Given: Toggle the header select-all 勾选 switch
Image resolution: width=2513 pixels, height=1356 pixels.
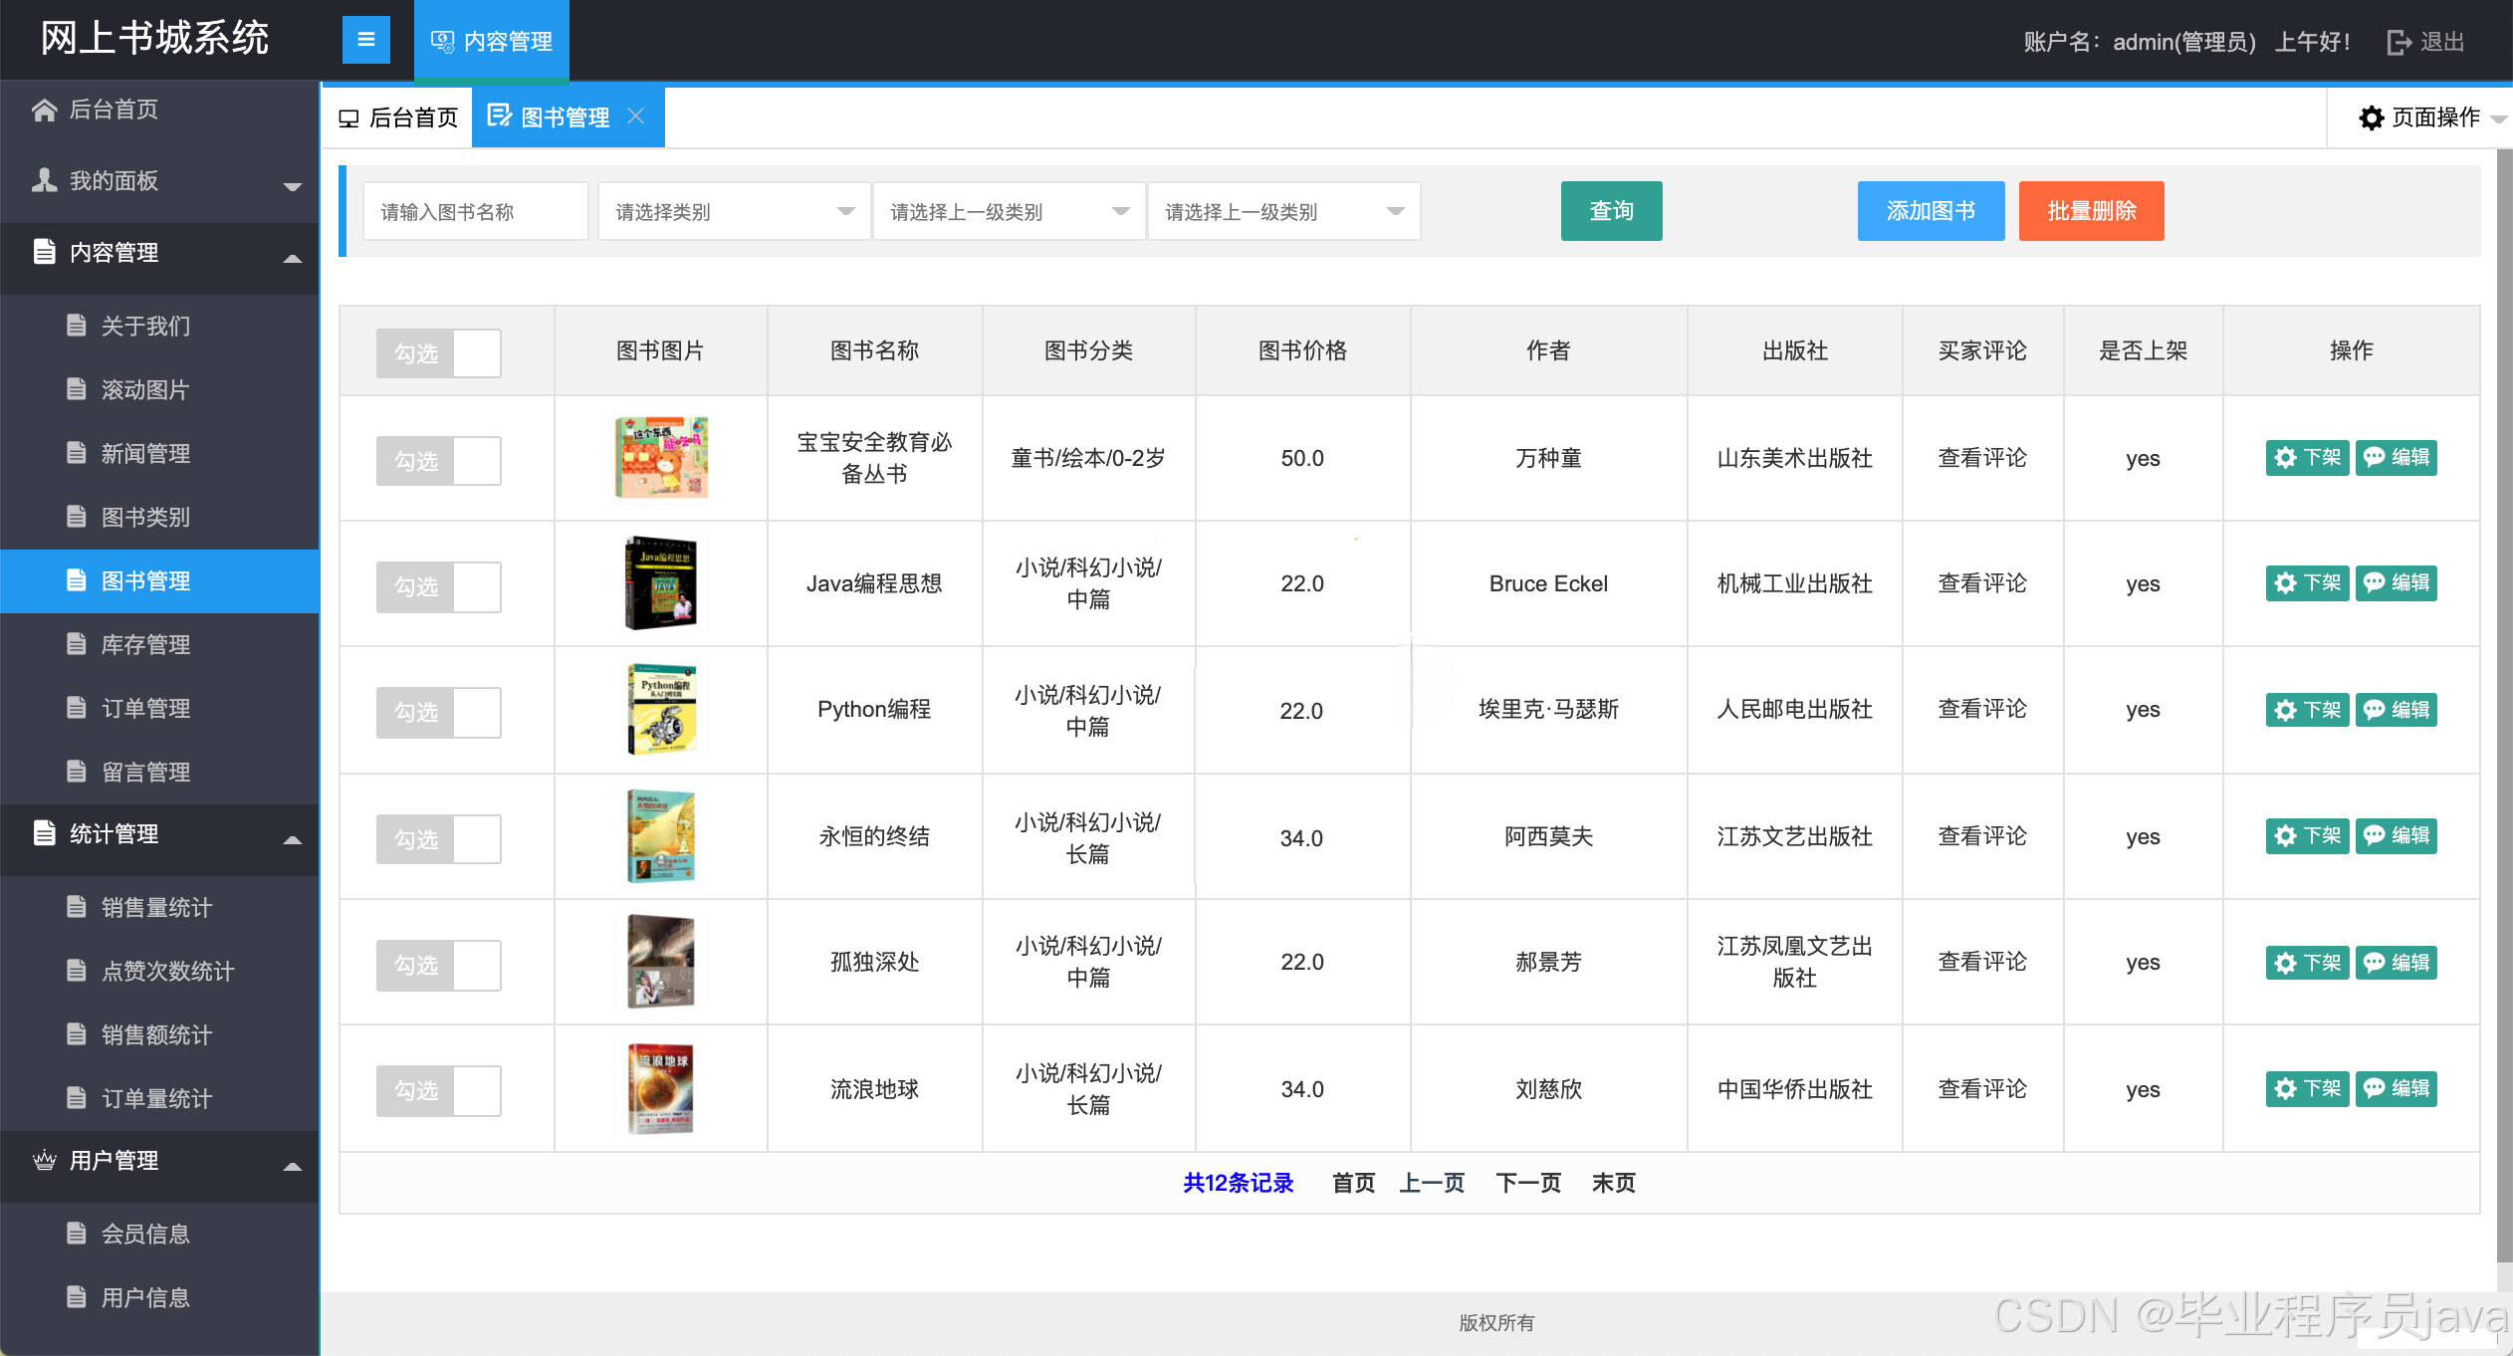Looking at the screenshot, I should (x=438, y=352).
